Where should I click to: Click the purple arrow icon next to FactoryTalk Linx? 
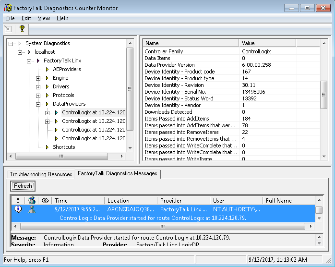[38, 61]
